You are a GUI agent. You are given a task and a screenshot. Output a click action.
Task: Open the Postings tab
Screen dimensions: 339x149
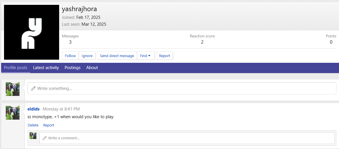tap(72, 68)
